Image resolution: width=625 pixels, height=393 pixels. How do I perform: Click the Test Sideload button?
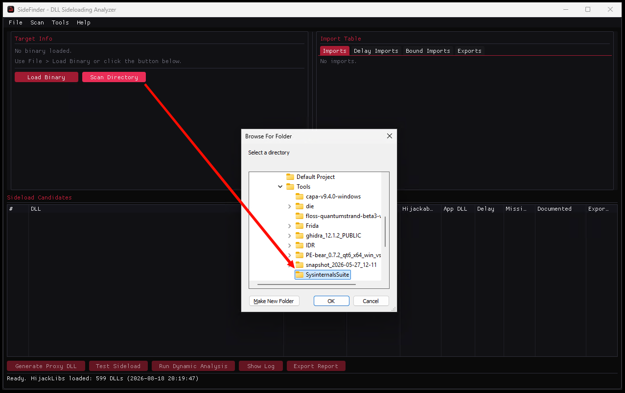click(118, 366)
